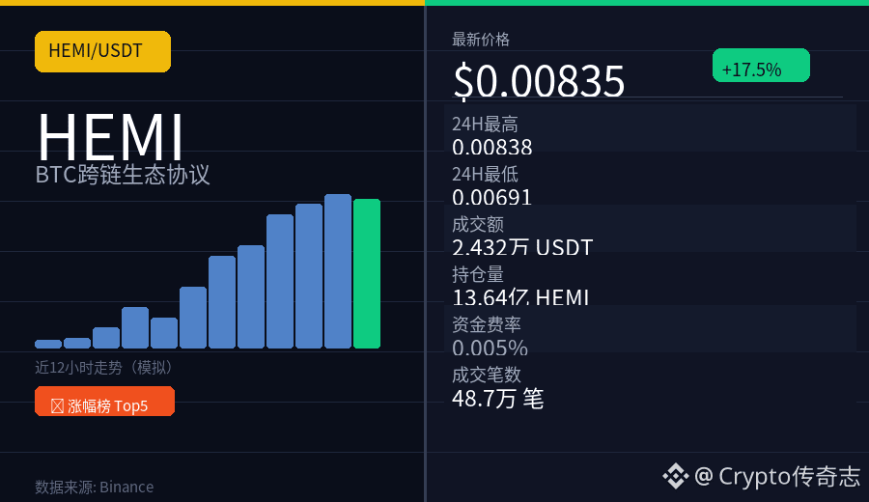The width and height of the screenshot is (869, 502).
Task: Click the 资金费率 label
Action: tap(486, 324)
